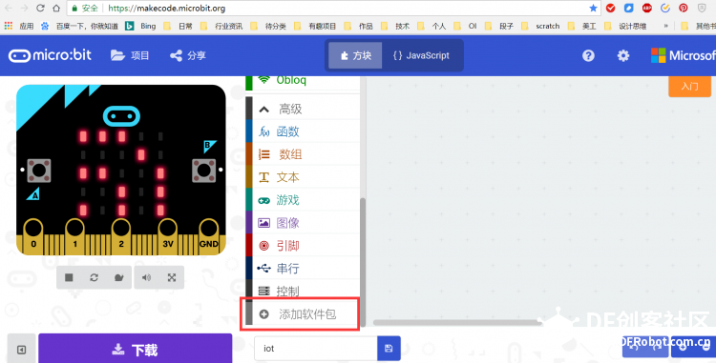
Task: Open the Bing bookmark
Action: 141,26
